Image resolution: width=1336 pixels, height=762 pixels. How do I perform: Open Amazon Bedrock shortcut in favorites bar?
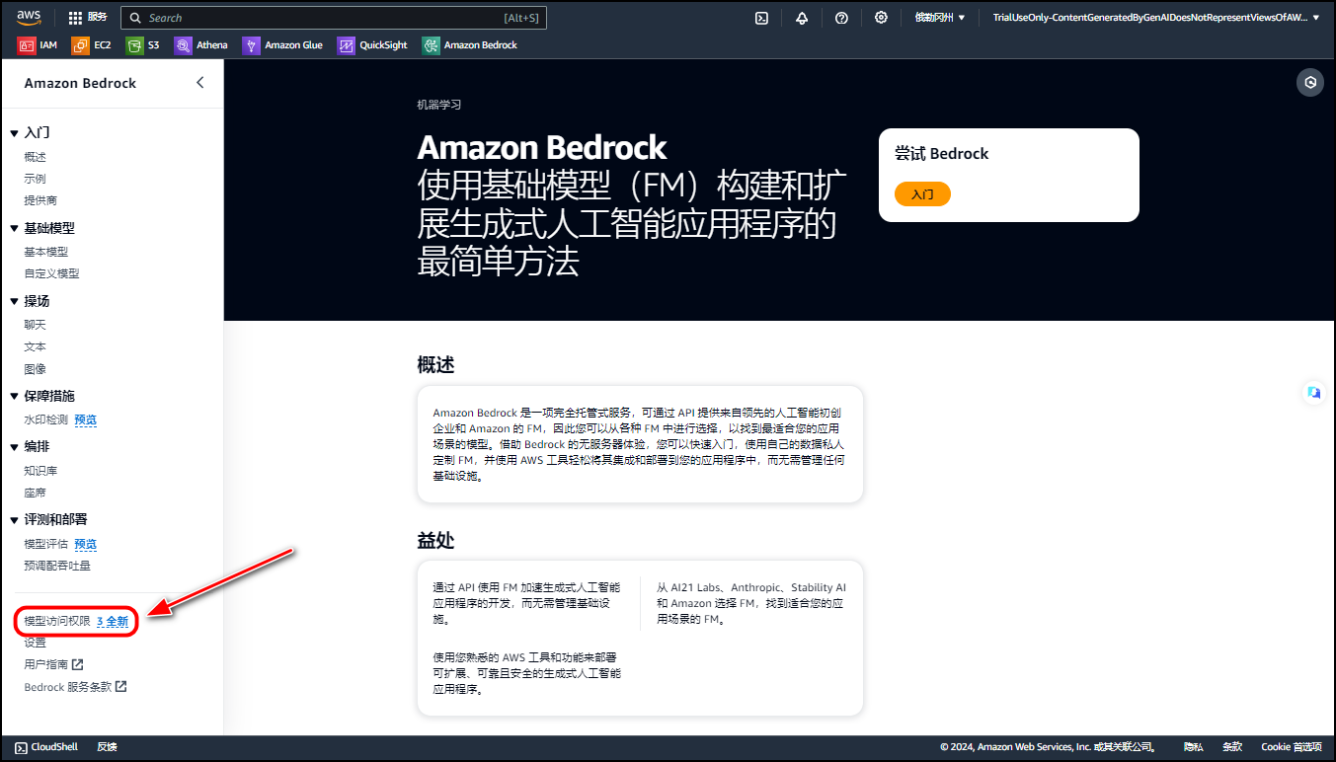point(470,45)
